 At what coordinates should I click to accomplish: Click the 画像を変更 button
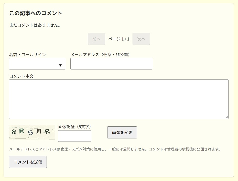[x=122, y=133]
